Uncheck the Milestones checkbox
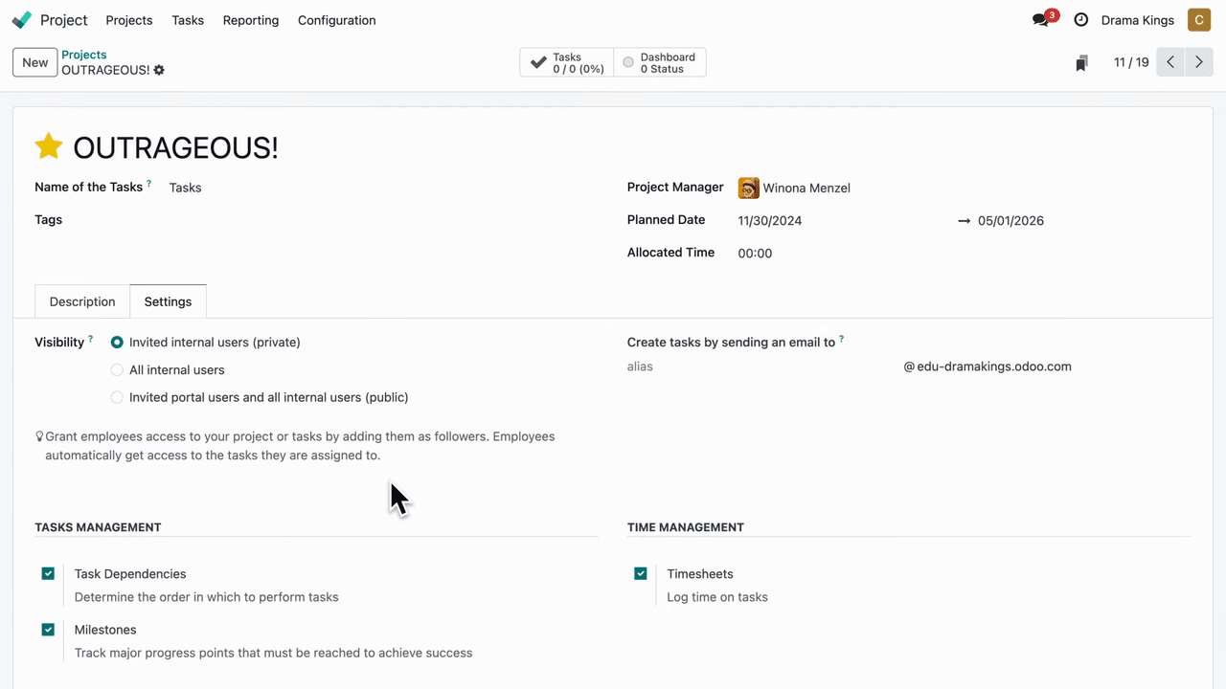Viewport: 1226px width, 689px height. [48, 630]
